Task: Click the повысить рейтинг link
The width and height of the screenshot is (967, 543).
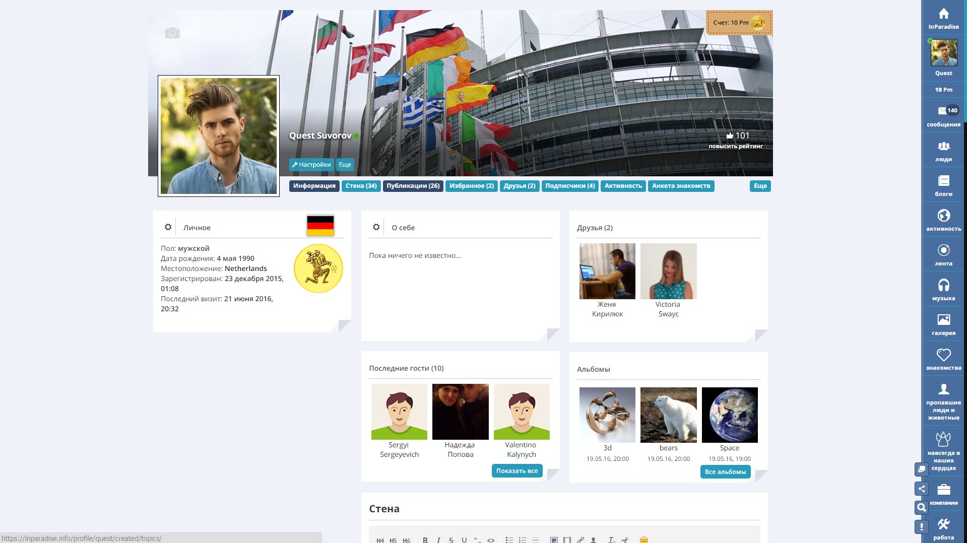Action: click(735, 147)
